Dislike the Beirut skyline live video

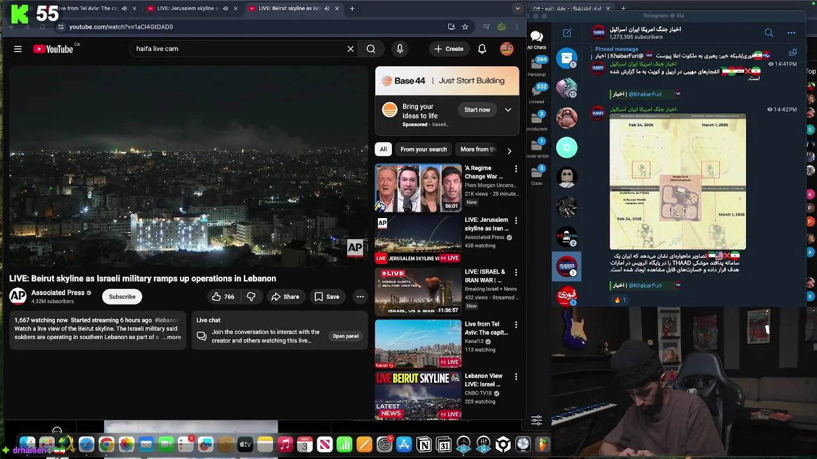pyautogui.click(x=251, y=296)
